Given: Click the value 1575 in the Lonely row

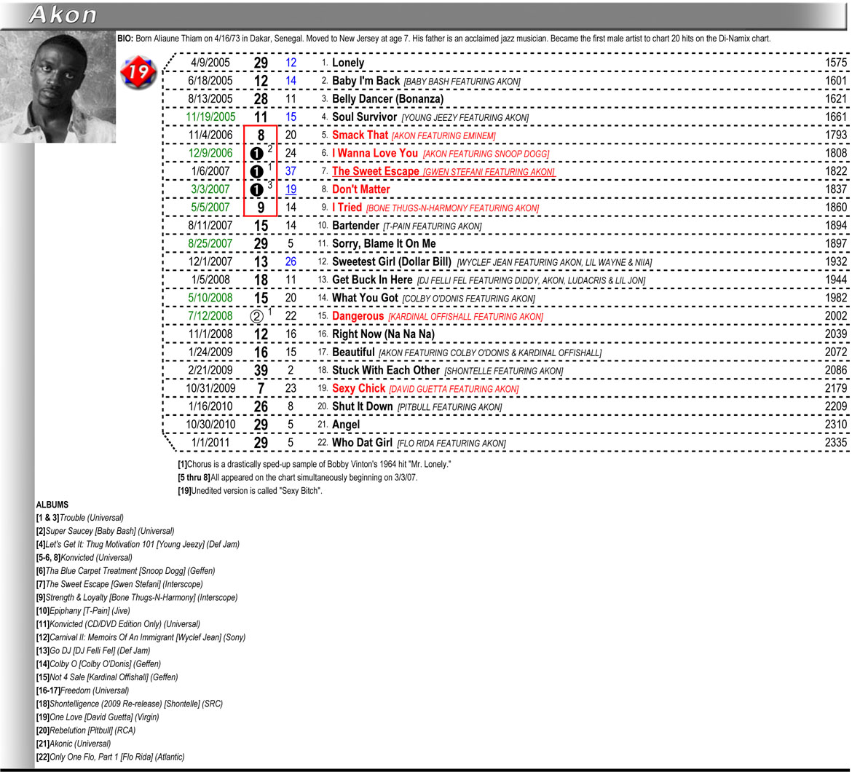Looking at the screenshot, I should point(836,63).
